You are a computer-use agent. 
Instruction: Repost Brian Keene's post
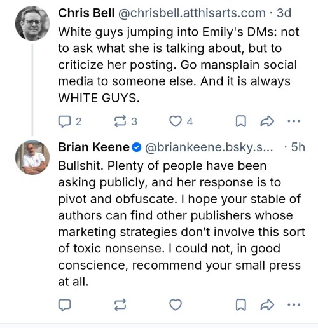pyautogui.click(x=120, y=305)
